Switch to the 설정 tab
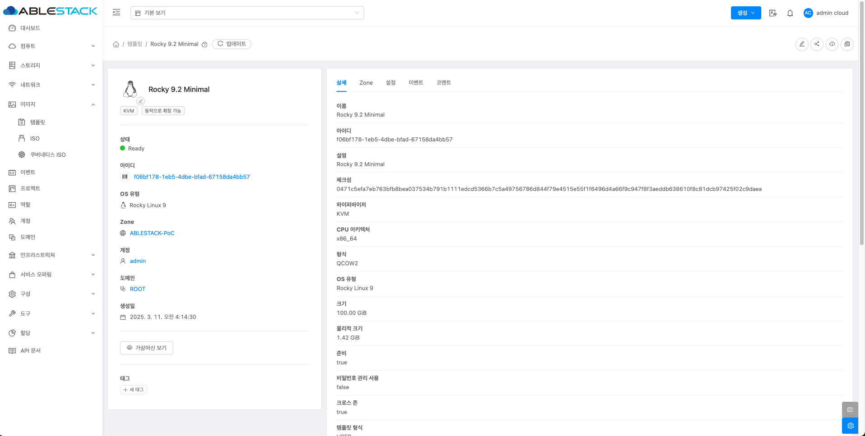This screenshot has width=865, height=436. 391,83
